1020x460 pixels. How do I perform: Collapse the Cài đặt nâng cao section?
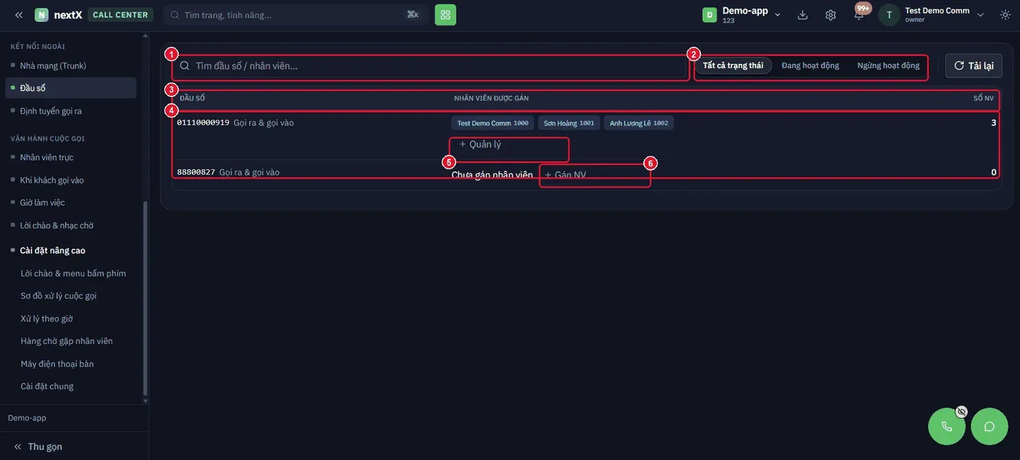[52, 251]
